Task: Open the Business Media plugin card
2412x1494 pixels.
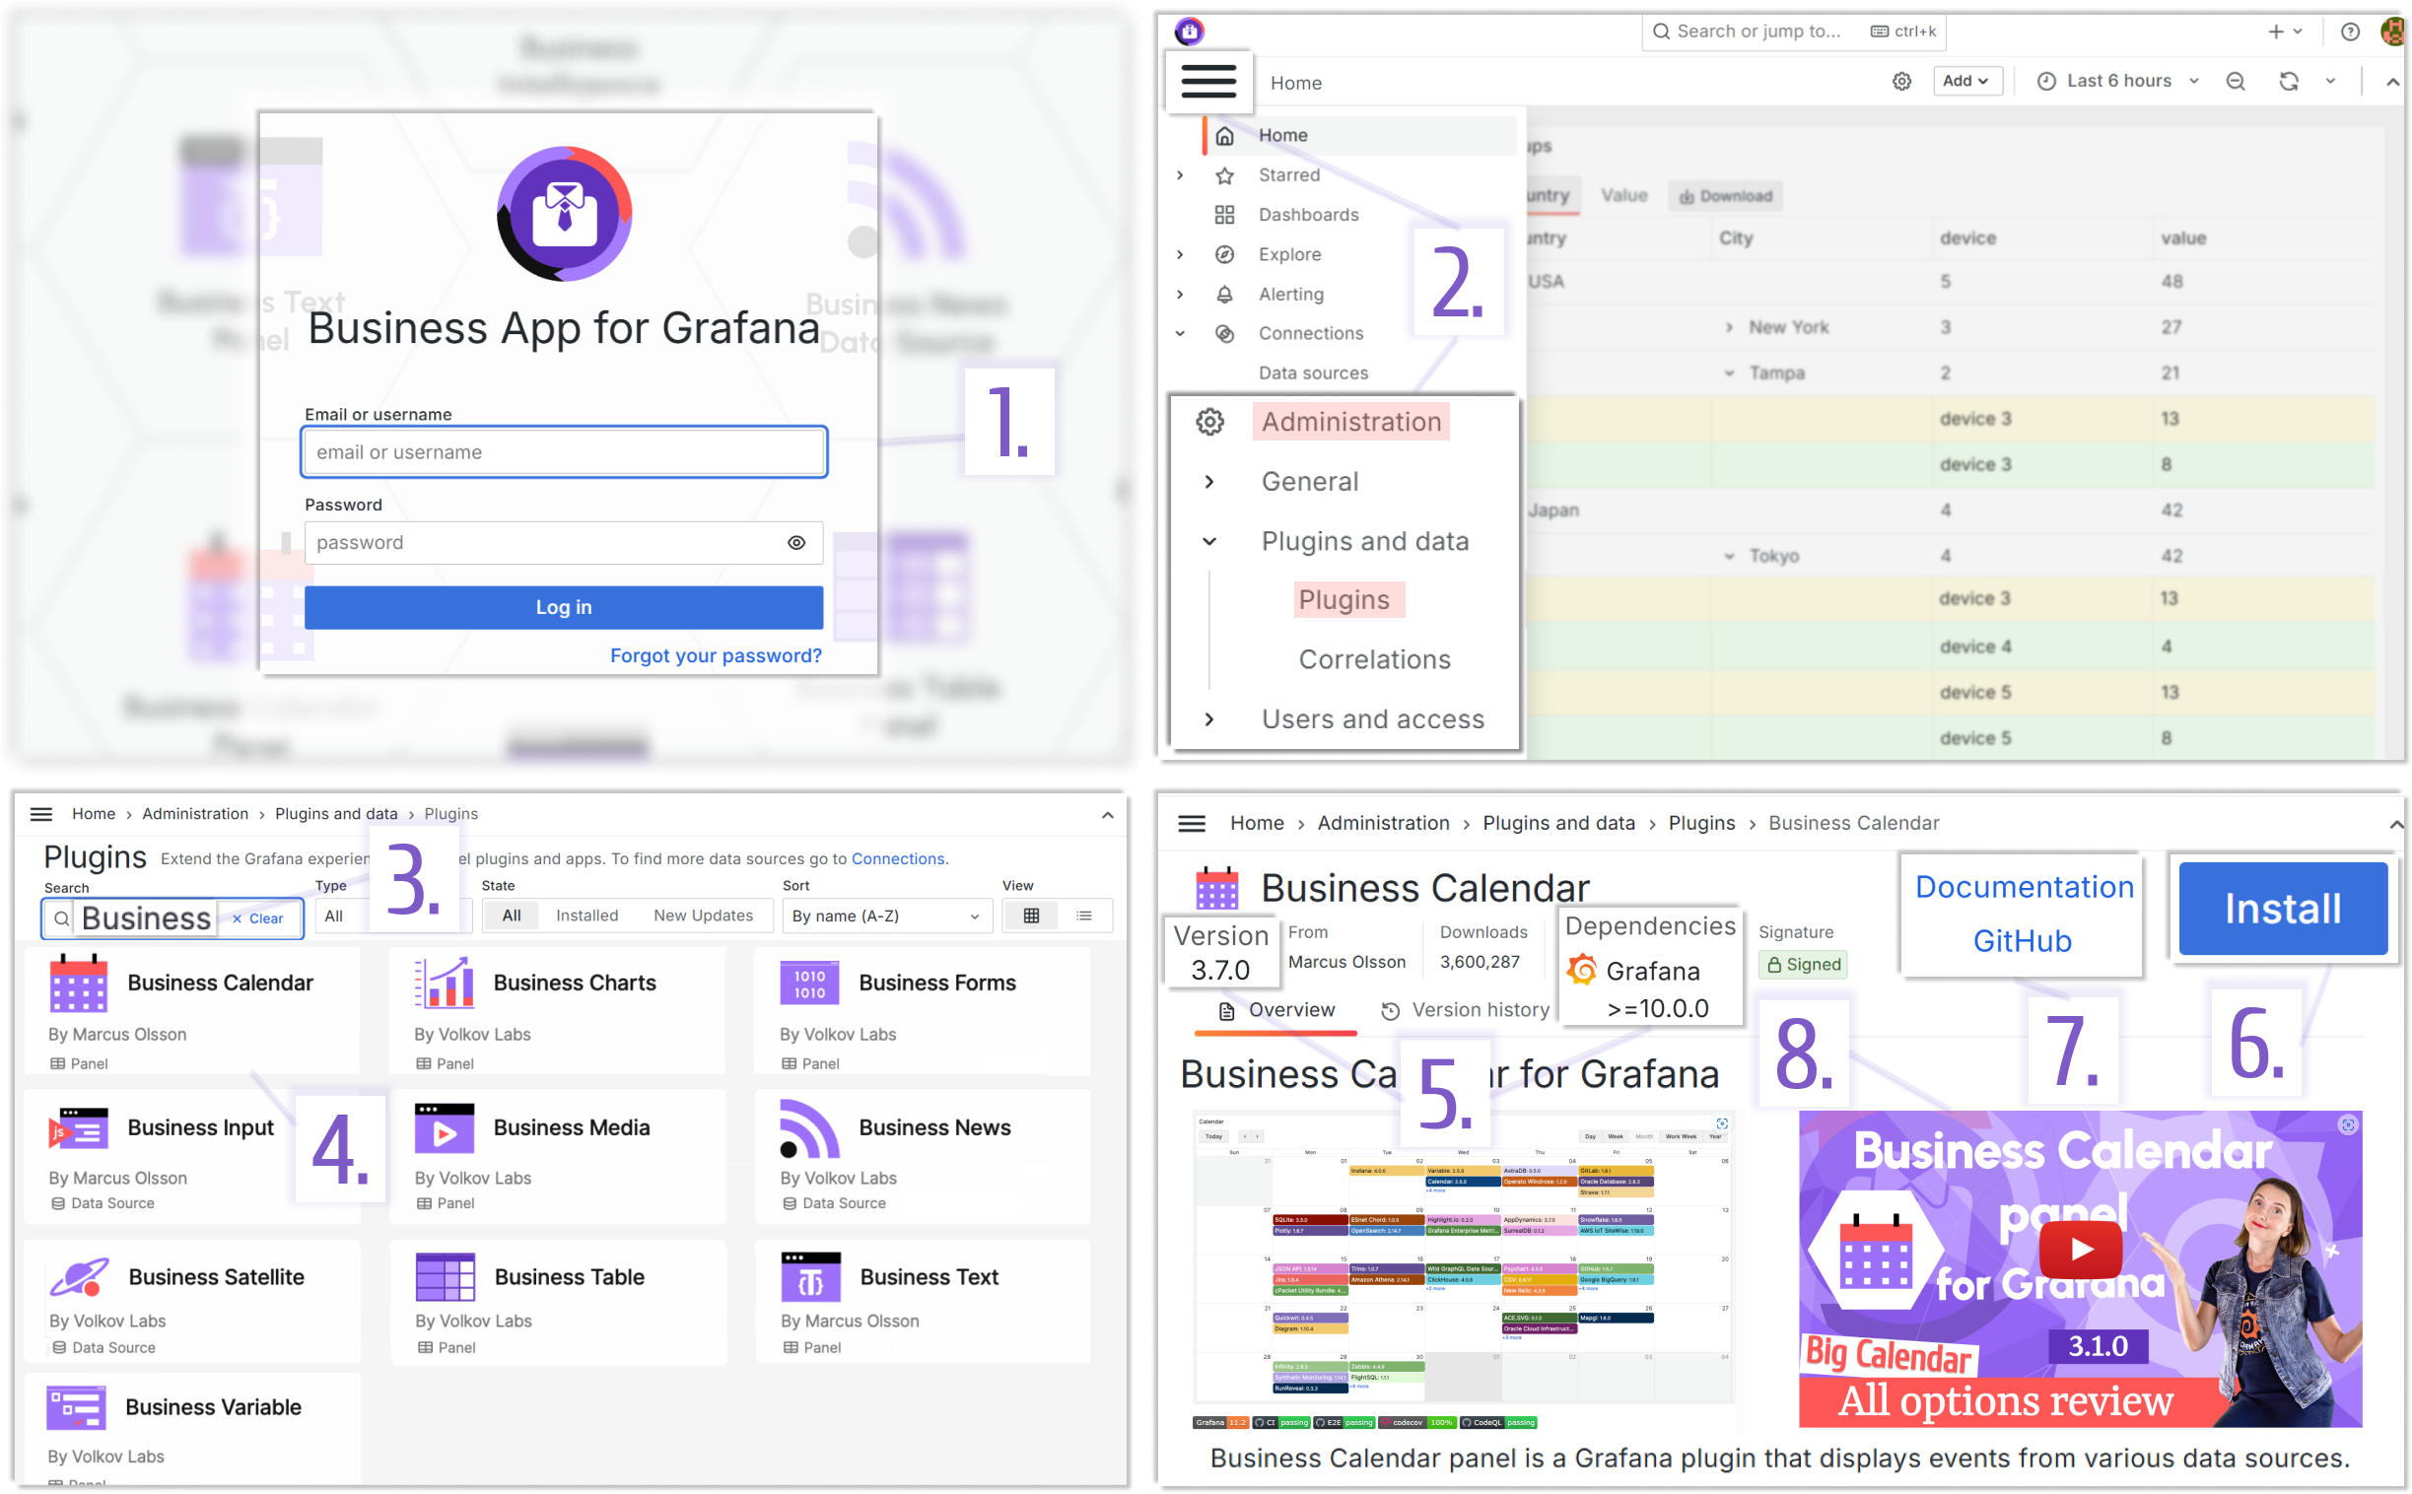Action: 557,1157
